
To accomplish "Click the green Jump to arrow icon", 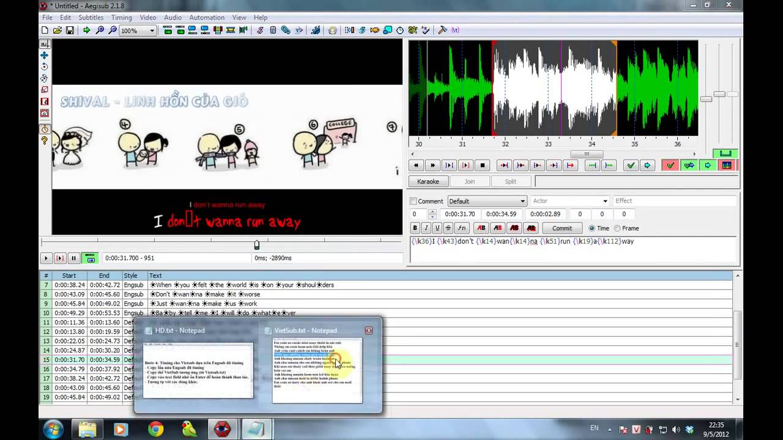I will coord(86,30).
